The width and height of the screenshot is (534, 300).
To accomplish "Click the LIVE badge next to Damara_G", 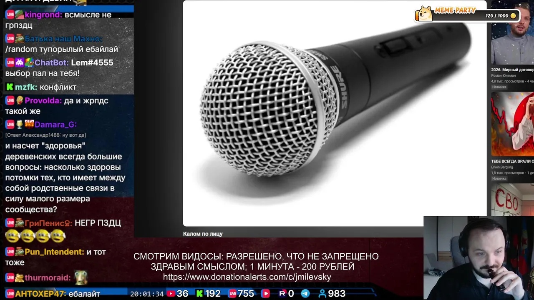I will click(x=10, y=125).
